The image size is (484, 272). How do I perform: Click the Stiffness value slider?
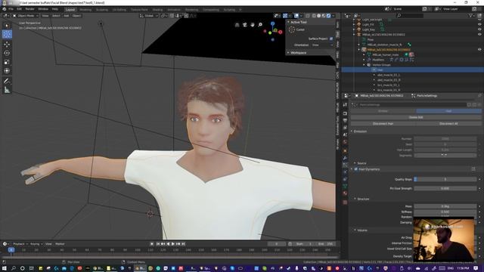point(445,212)
